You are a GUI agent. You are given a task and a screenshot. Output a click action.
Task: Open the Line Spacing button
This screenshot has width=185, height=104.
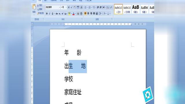coord(100,14)
